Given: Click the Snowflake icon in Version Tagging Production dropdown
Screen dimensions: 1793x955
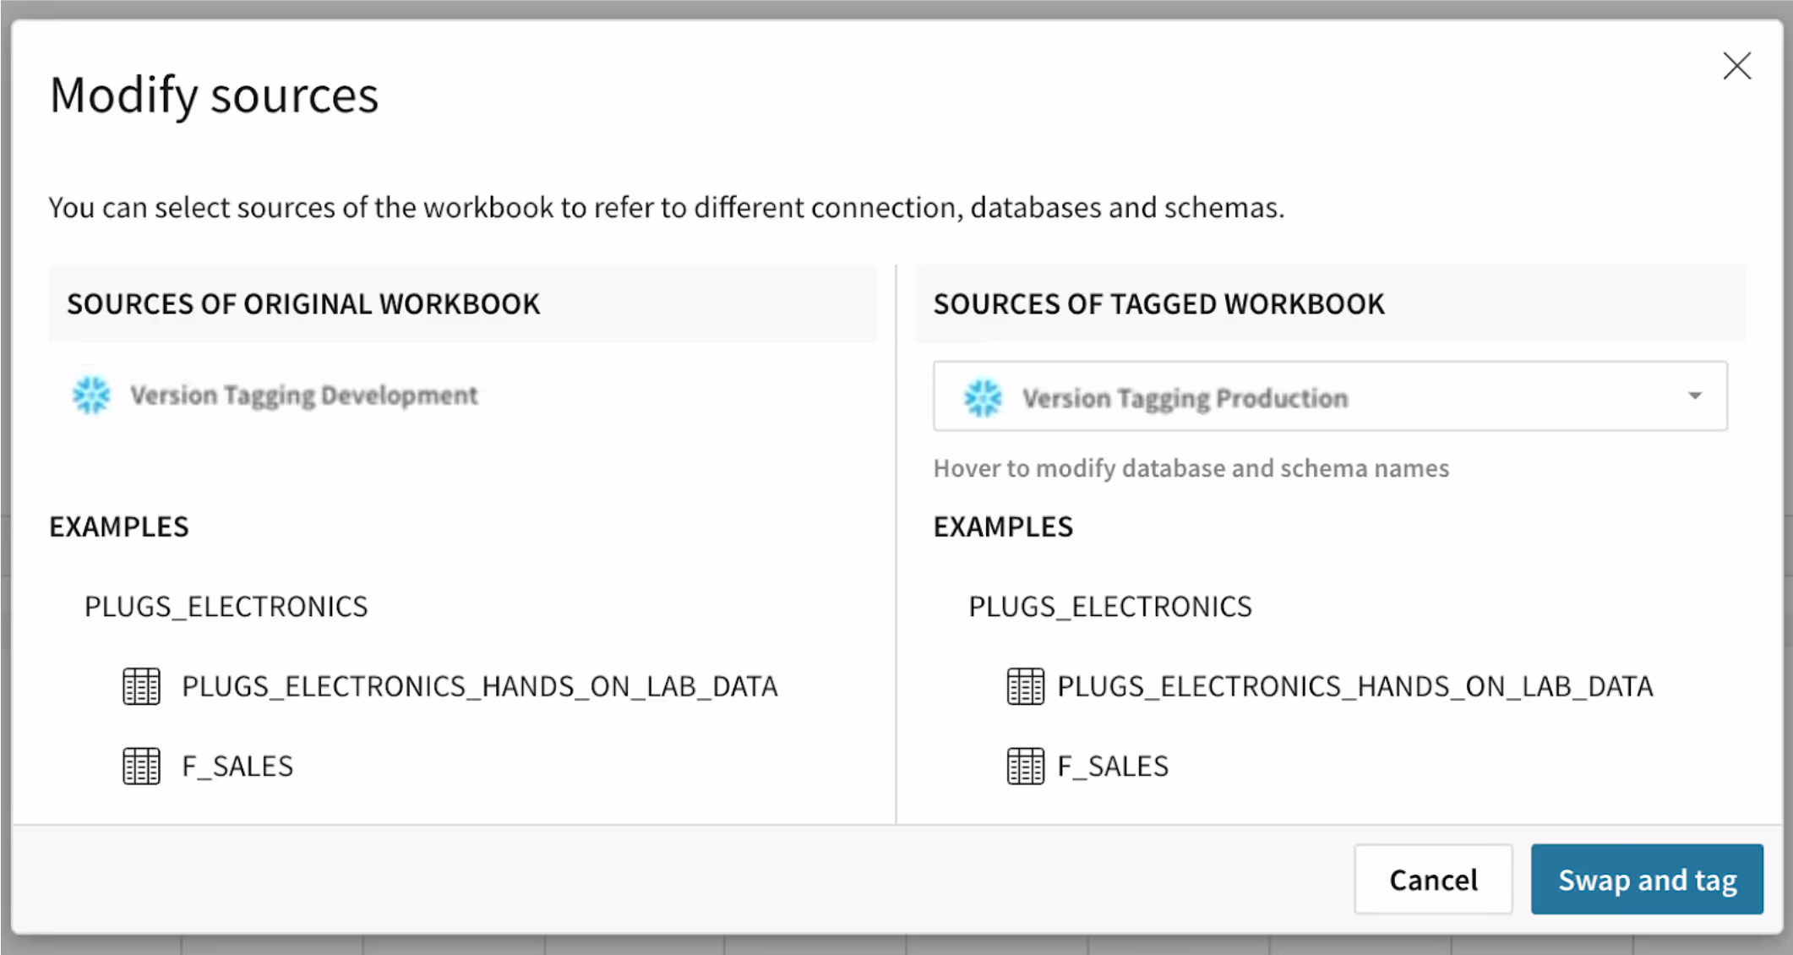Looking at the screenshot, I should point(983,397).
